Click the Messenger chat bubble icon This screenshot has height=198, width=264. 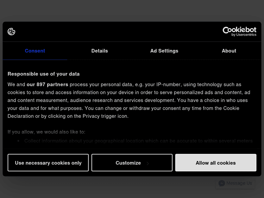(x=222, y=183)
